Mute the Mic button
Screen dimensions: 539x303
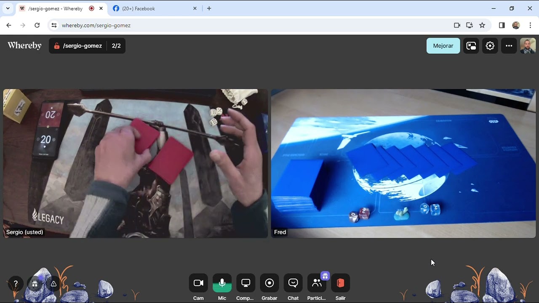(x=222, y=283)
